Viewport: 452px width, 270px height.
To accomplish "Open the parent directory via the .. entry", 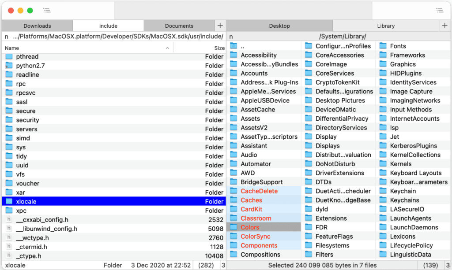I will 241,46.
